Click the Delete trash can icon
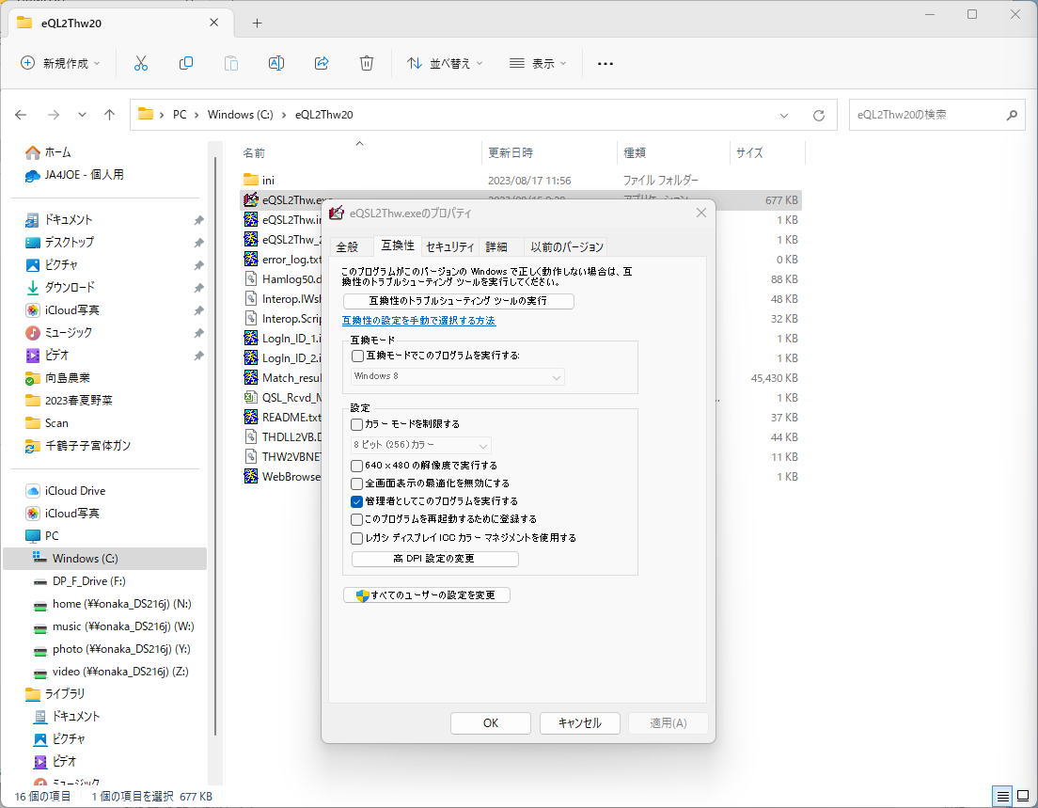1038x808 pixels. [367, 63]
